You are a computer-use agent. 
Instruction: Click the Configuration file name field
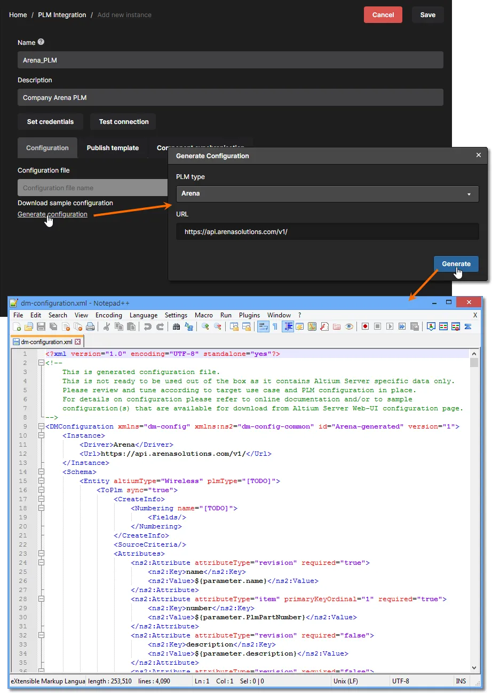tap(93, 188)
